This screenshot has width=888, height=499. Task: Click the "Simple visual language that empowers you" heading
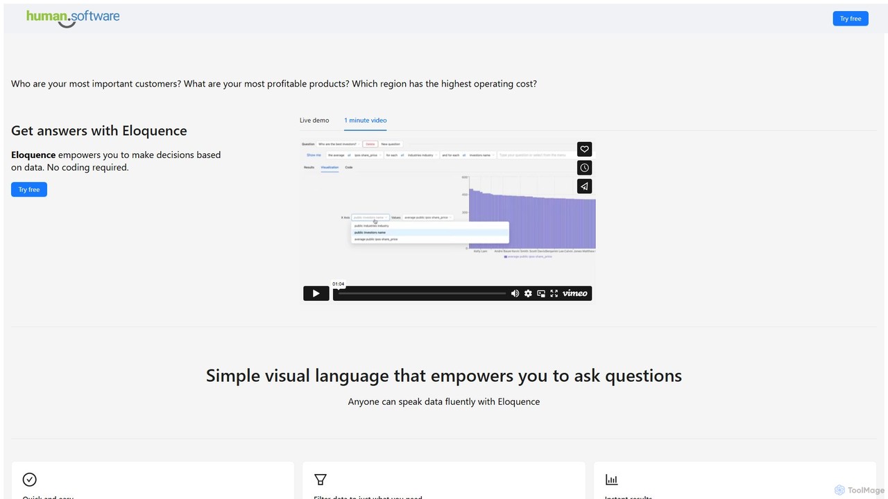444,376
